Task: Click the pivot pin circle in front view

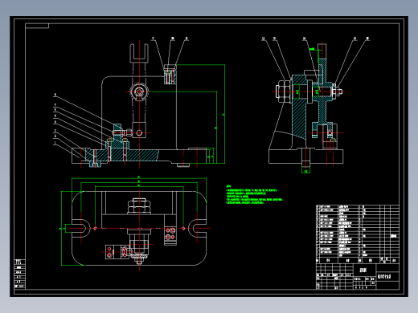Action: click(x=139, y=91)
